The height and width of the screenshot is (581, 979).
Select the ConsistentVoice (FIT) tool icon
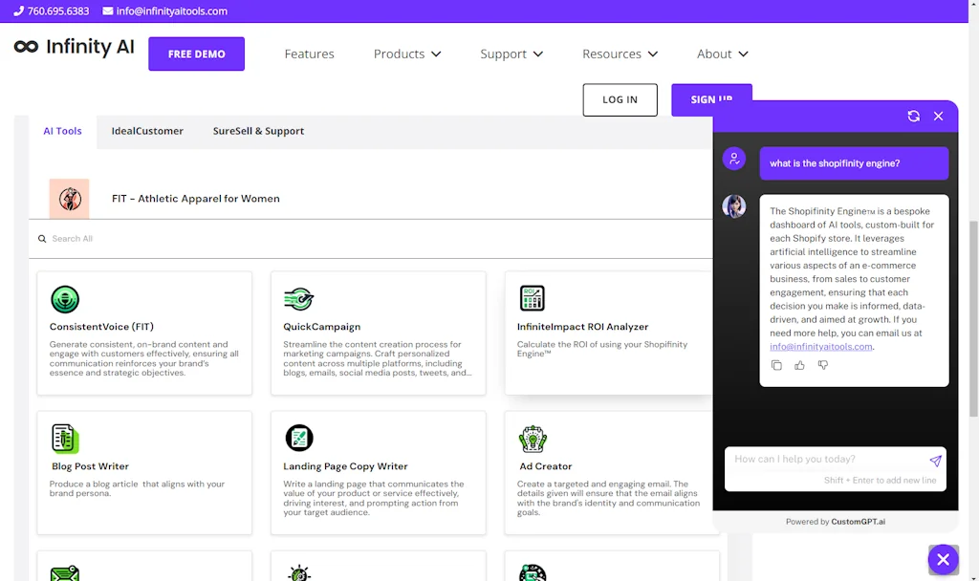64,299
